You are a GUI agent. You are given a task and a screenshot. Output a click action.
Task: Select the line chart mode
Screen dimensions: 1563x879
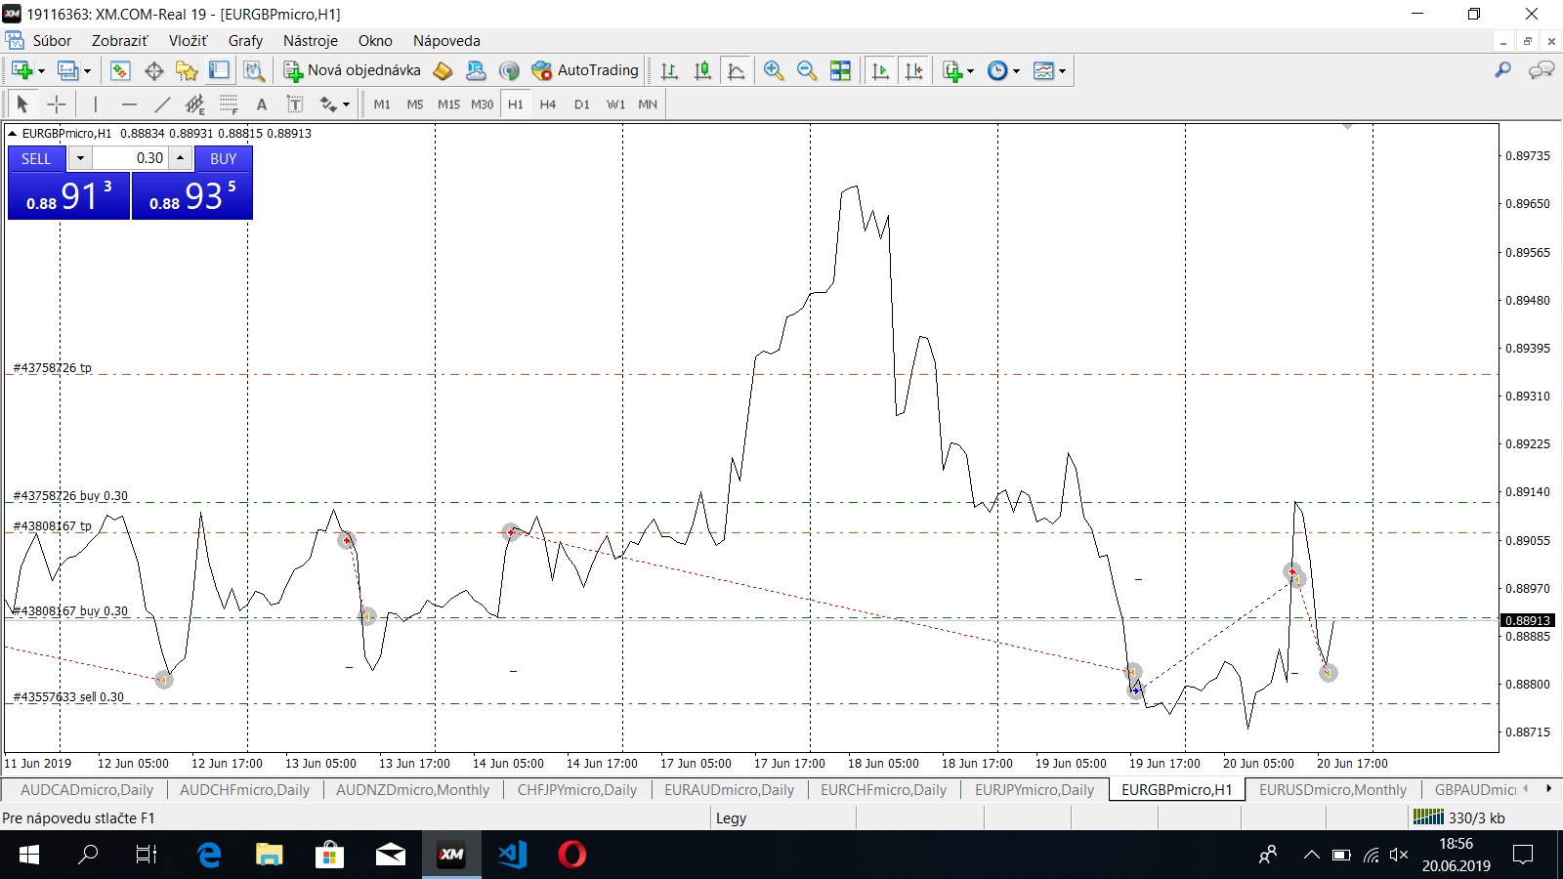(736, 70)
